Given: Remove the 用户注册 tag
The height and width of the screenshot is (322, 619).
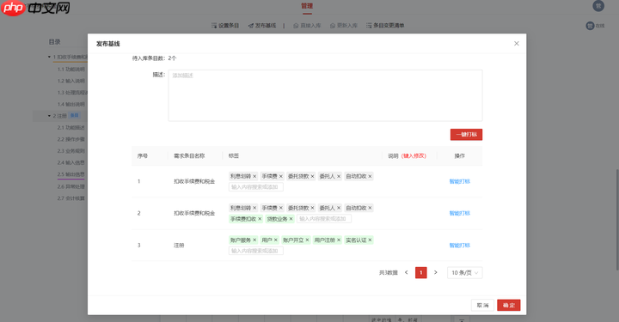Looking at the screenshot, I should [339, 240].
